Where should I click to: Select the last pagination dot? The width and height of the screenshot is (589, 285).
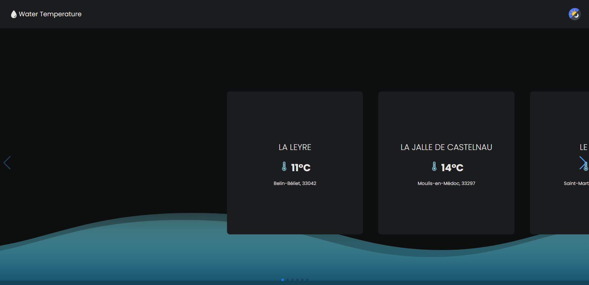pos(307,280)
